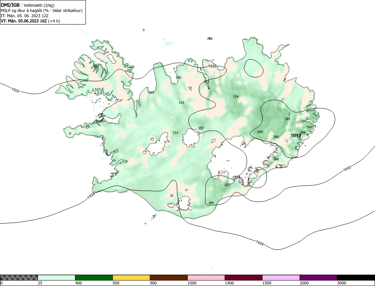Image resolution: width=375 pixels, height=286 pixels.
Task: Click the legend scale label 1000
Action: (192, 283)
